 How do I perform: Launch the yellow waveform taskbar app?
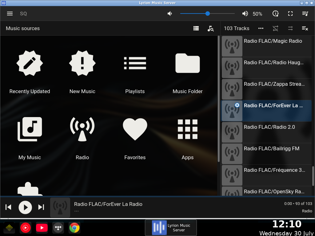coord(9,228)
